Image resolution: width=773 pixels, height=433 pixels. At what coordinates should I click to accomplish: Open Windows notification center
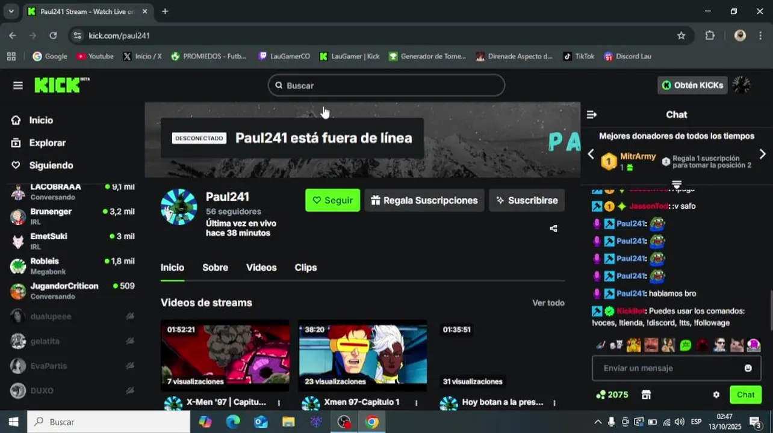[756, 422]
